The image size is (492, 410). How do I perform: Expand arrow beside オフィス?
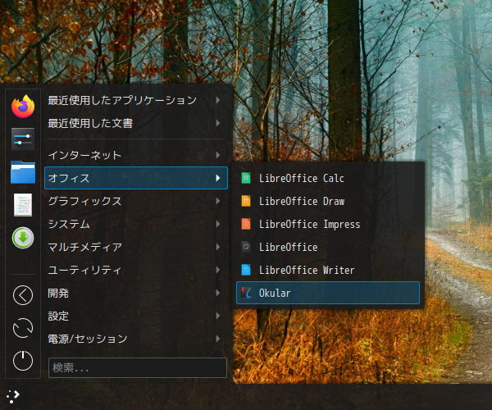point(218,178)
